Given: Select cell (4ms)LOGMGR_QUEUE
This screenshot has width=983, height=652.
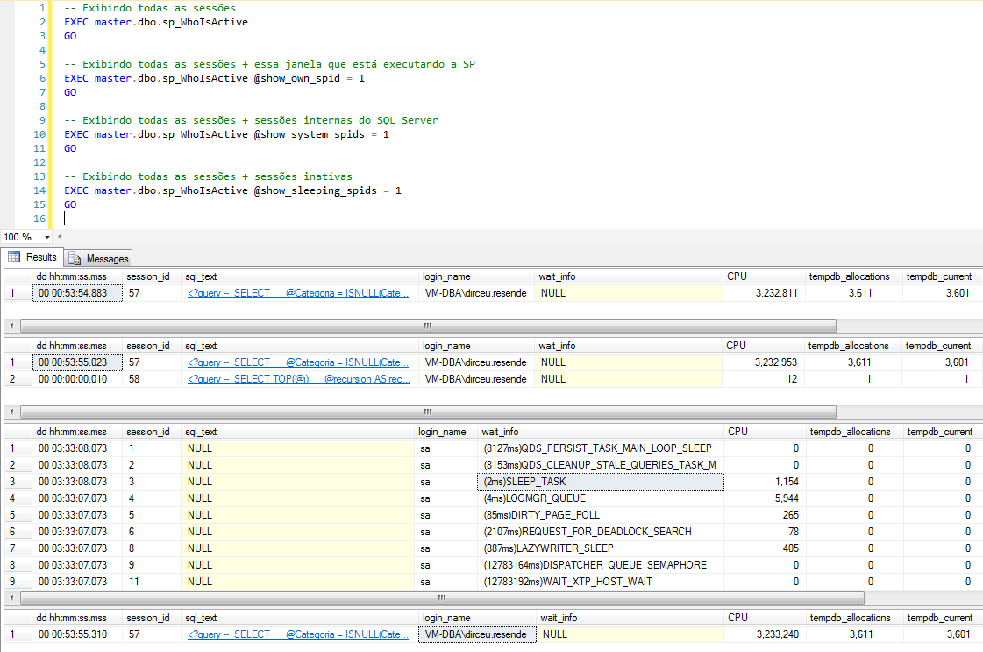Looking at the screenshot, I should (601, 498).
